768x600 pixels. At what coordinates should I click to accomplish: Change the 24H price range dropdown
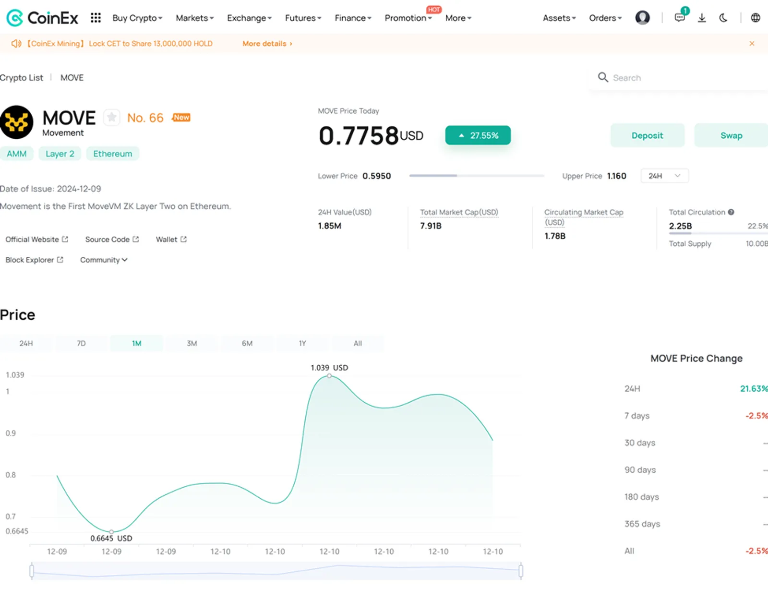664,176
